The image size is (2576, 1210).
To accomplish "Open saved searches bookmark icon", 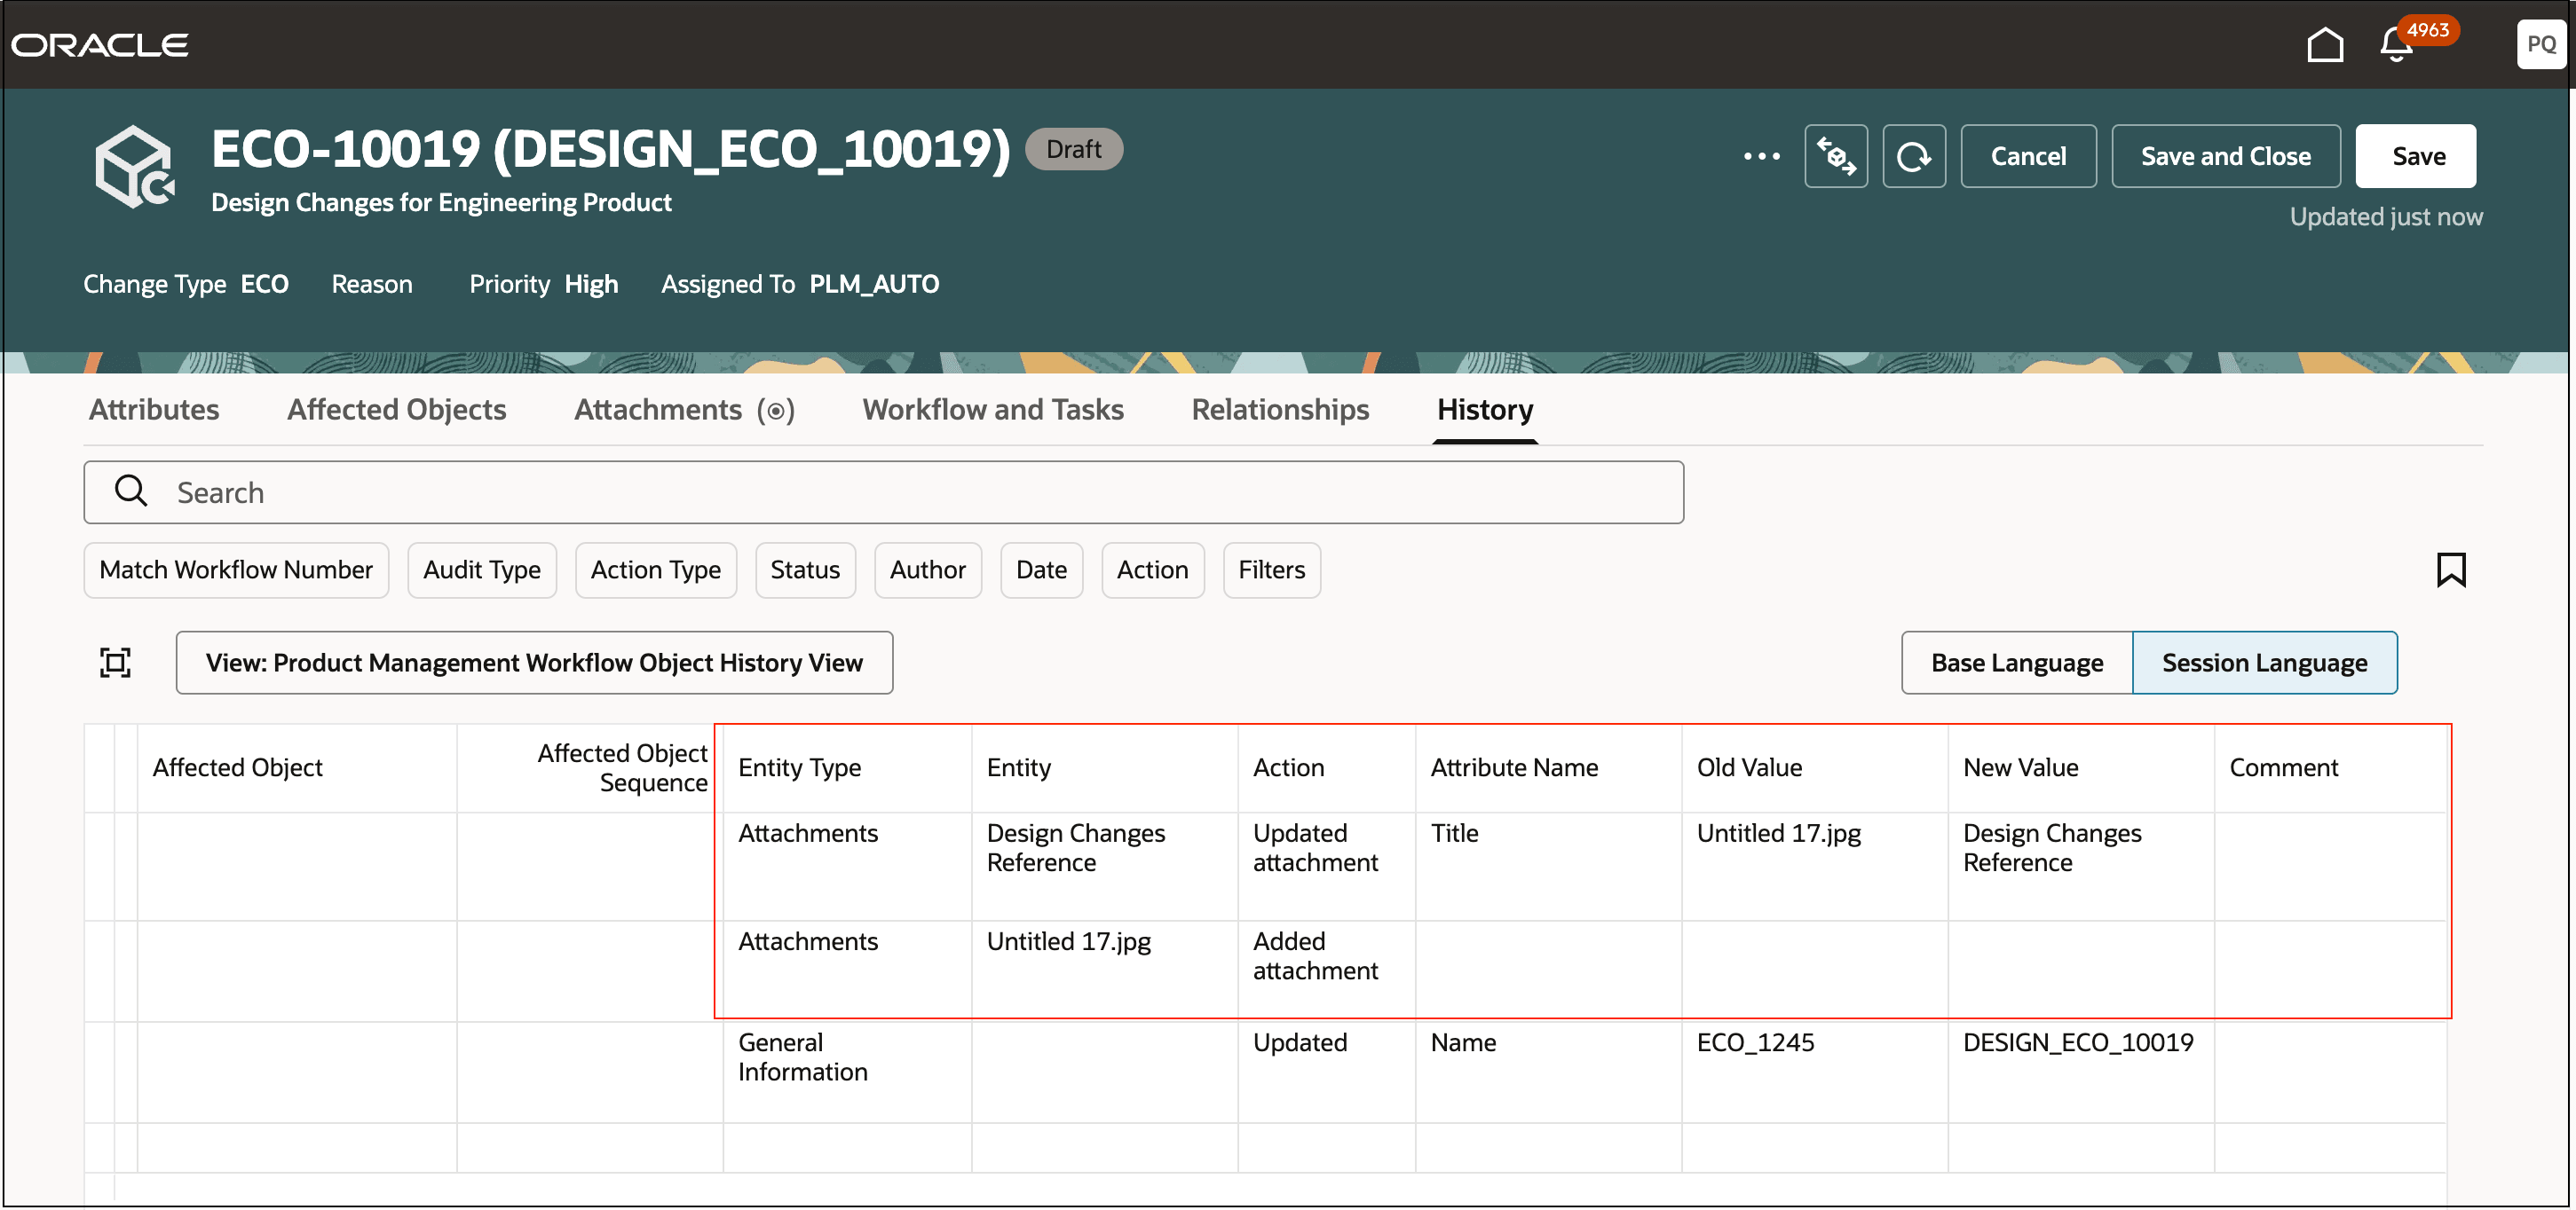I will coord(2450,570).
